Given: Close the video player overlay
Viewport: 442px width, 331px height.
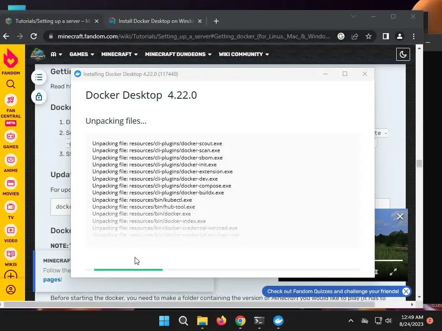Looking at the screenshot, I should click(400, 216).
